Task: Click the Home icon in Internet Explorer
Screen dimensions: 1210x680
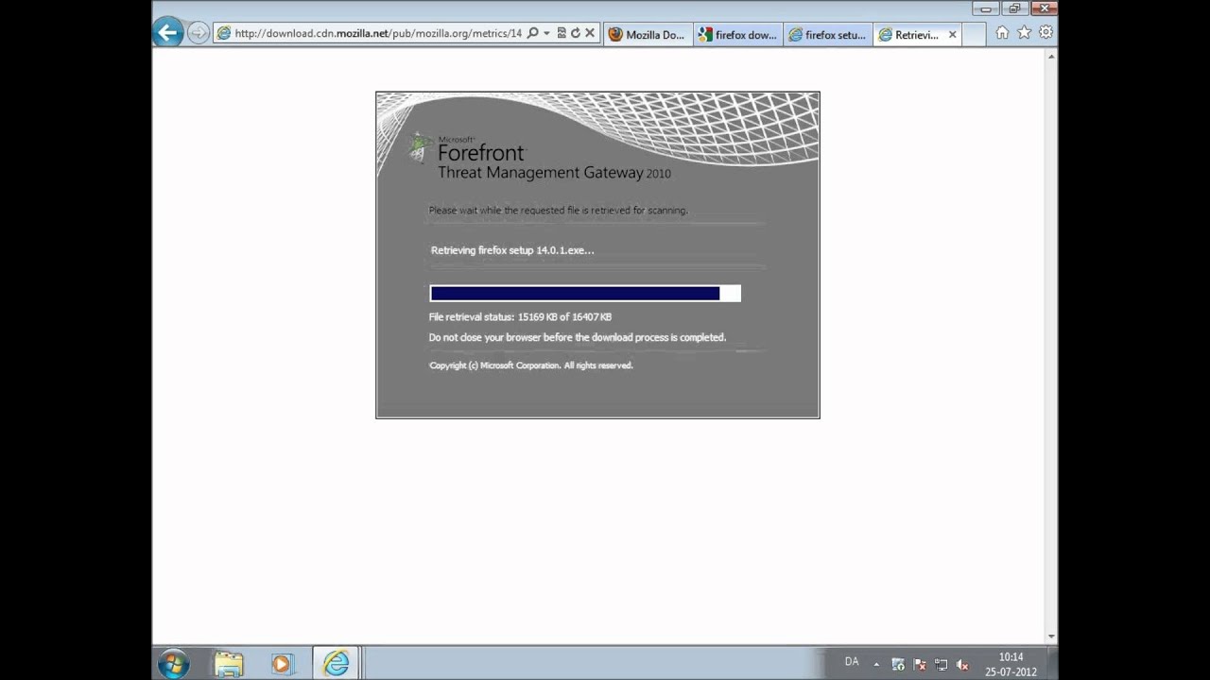Action: tap(1002, 33)
